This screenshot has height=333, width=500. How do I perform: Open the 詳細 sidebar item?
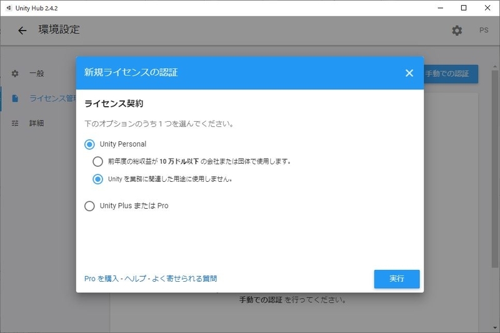click(x=37, y=123)
